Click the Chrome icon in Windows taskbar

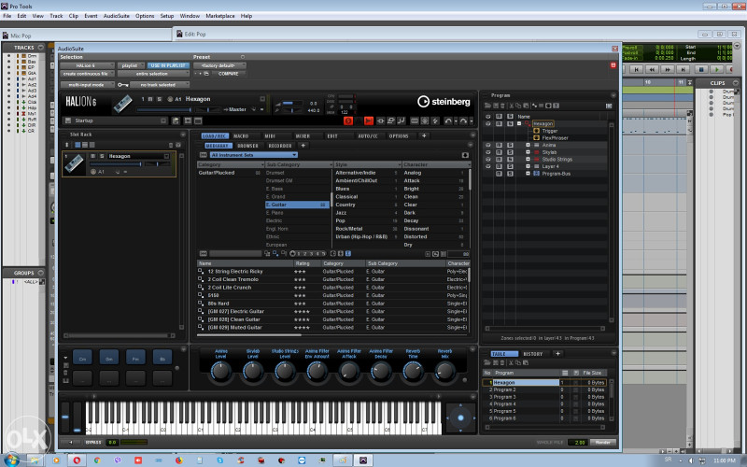[x=97, y=460]
